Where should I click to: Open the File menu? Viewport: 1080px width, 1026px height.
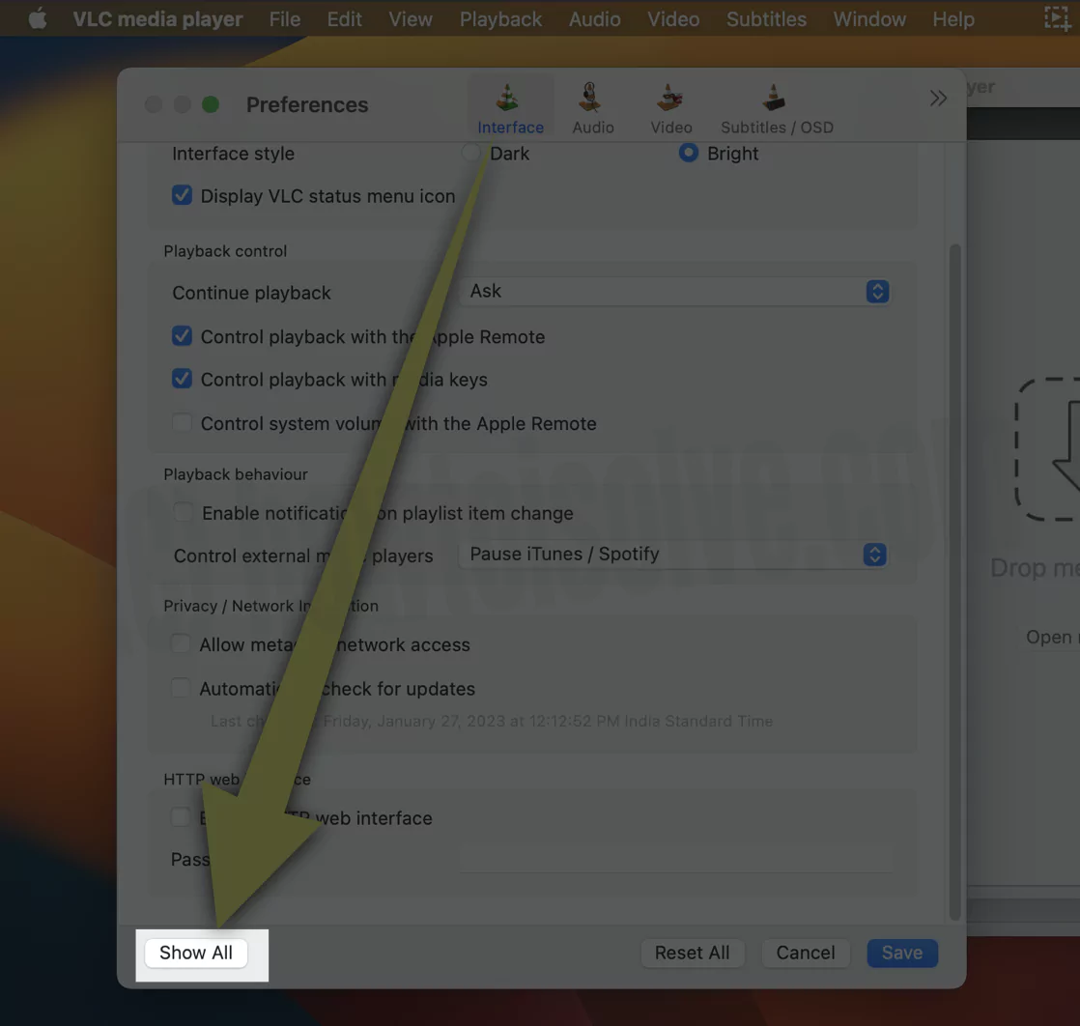point(284,18)
